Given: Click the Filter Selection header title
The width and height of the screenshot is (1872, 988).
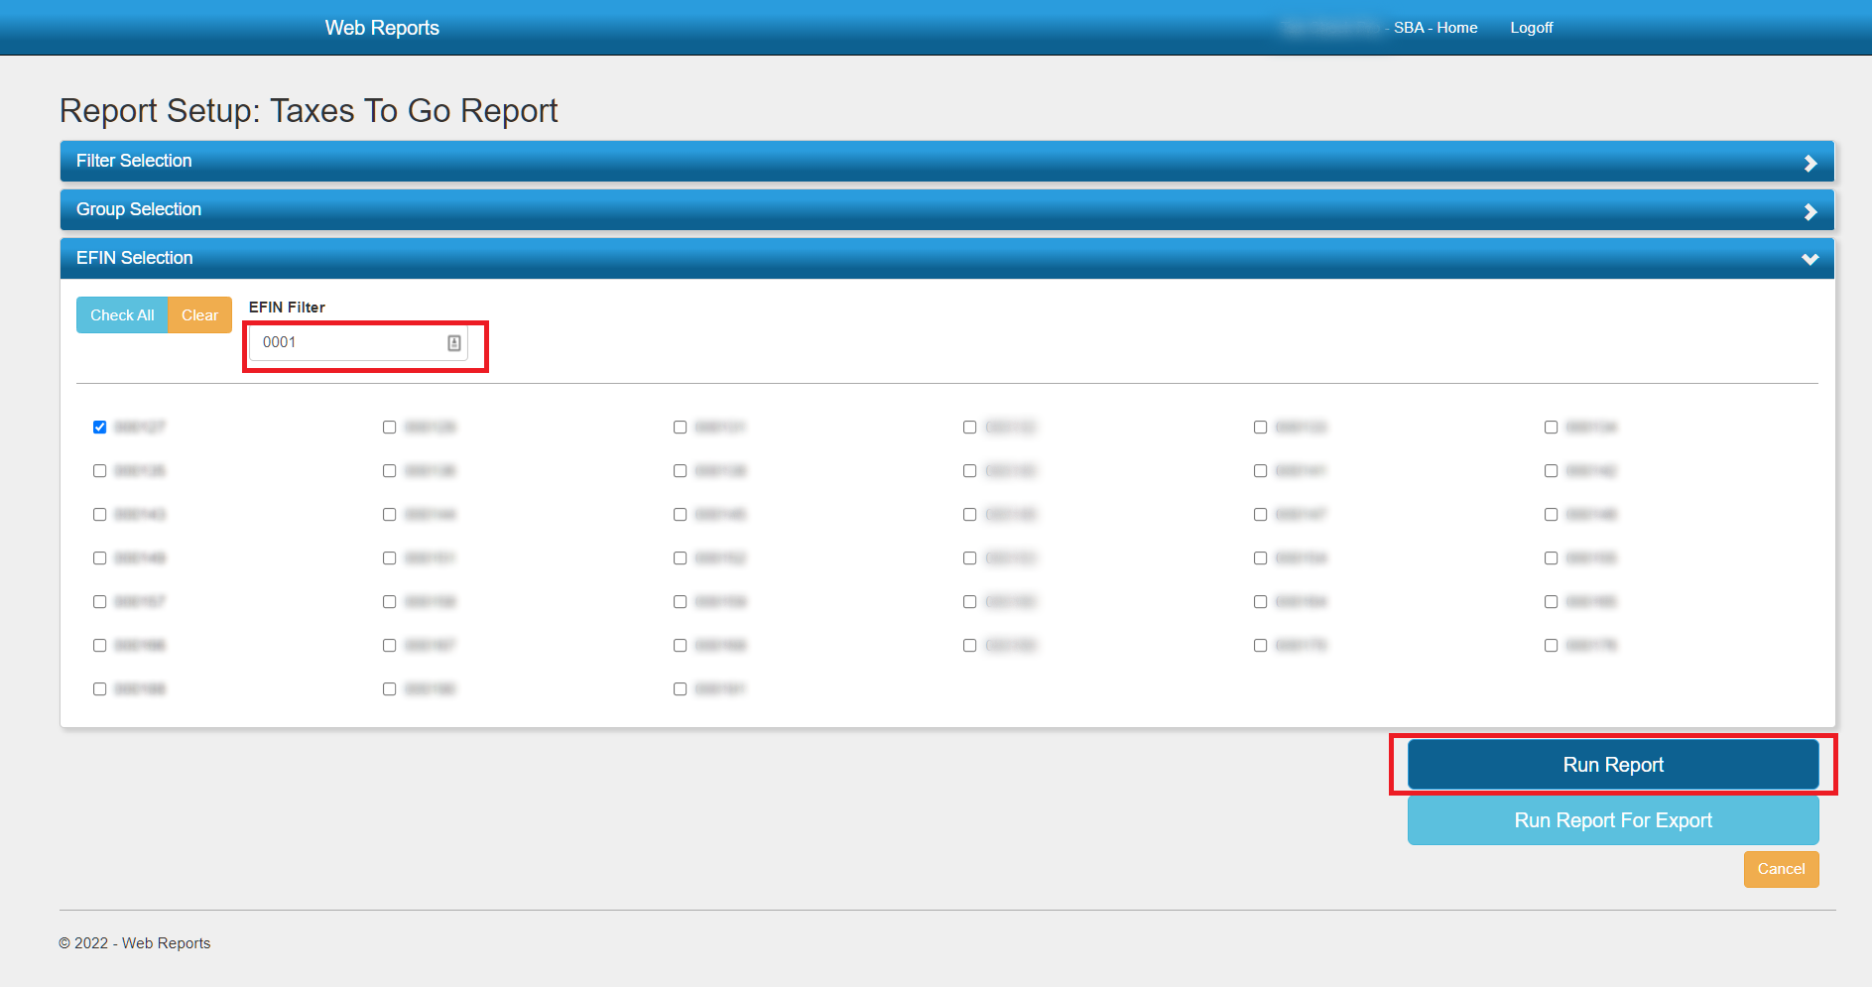Looking at the screenshot, I should 134,161.
